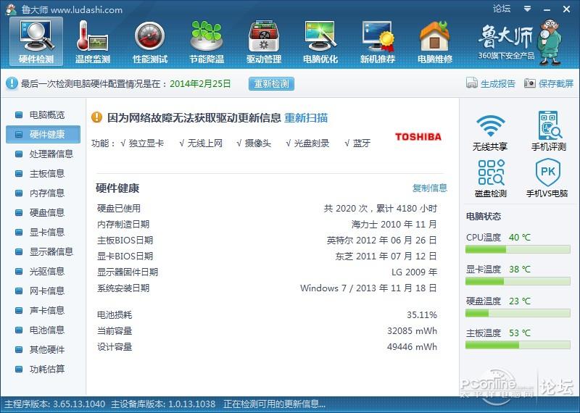Click the 显示器固件日期 LG 2009 value
This screenshot has height=413, width=580.
414,272
